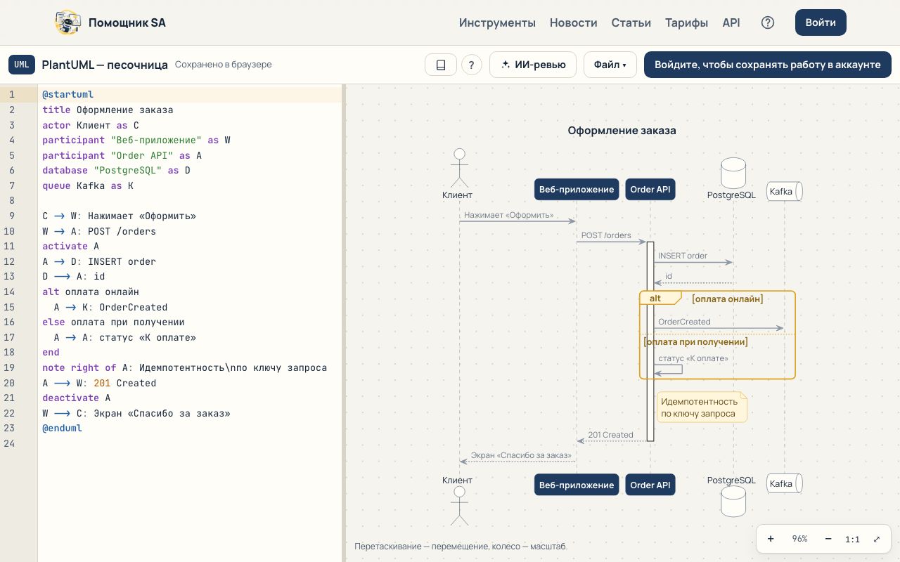
Task: Click the Помощник SA robot logo
Action: [67, 22]
